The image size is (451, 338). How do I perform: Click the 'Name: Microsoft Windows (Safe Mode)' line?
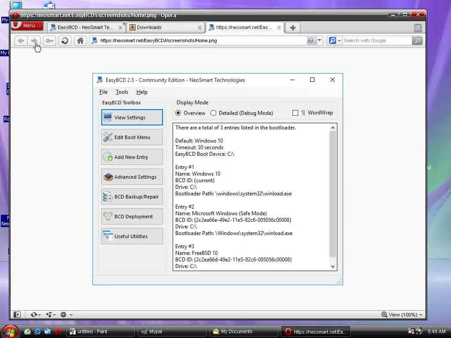click(x=221, y=213)
